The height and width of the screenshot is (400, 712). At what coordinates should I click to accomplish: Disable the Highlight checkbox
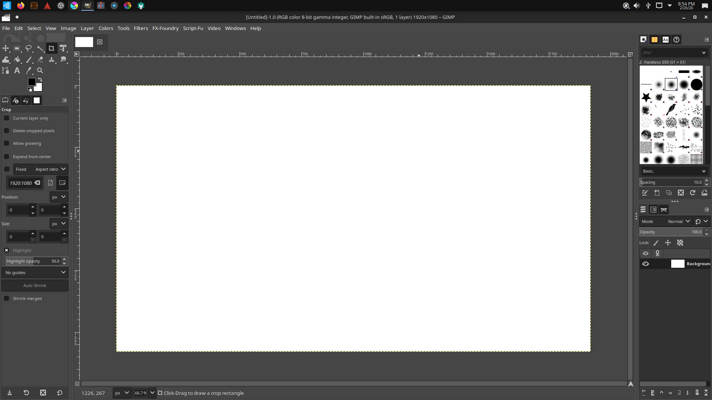point(6,250)
